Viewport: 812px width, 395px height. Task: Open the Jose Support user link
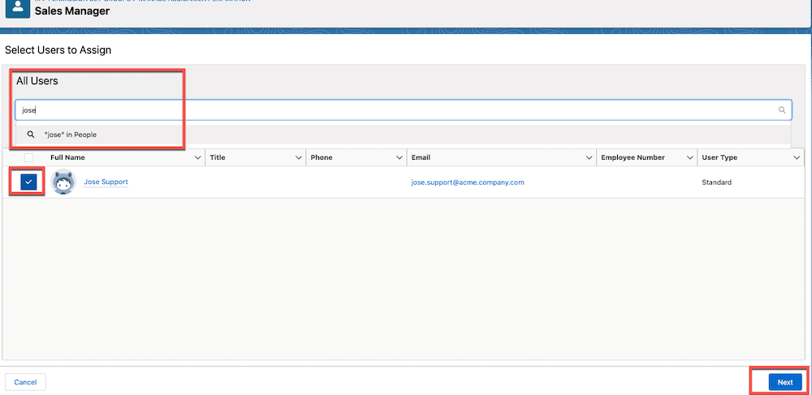tap(106, 182)
